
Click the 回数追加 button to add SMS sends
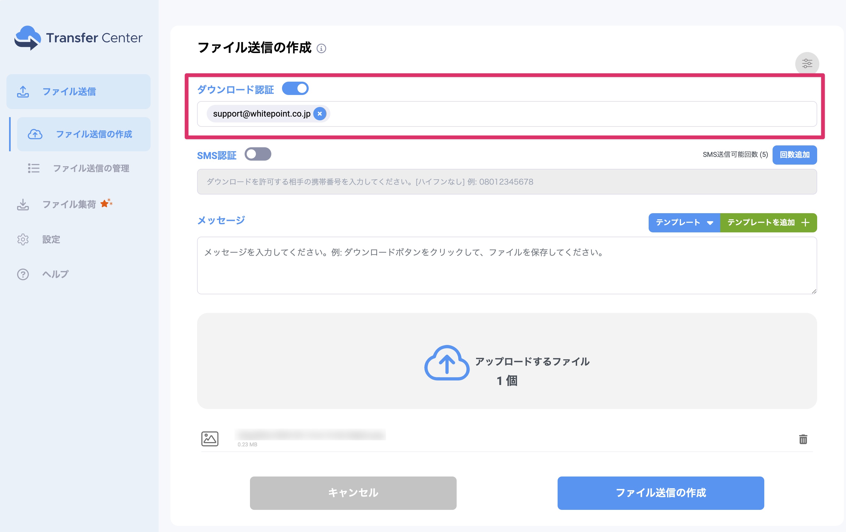(794, 155)
